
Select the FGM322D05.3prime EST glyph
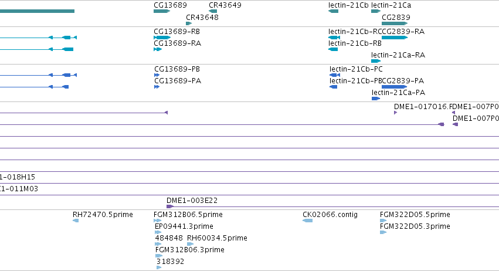pos(383,232)
